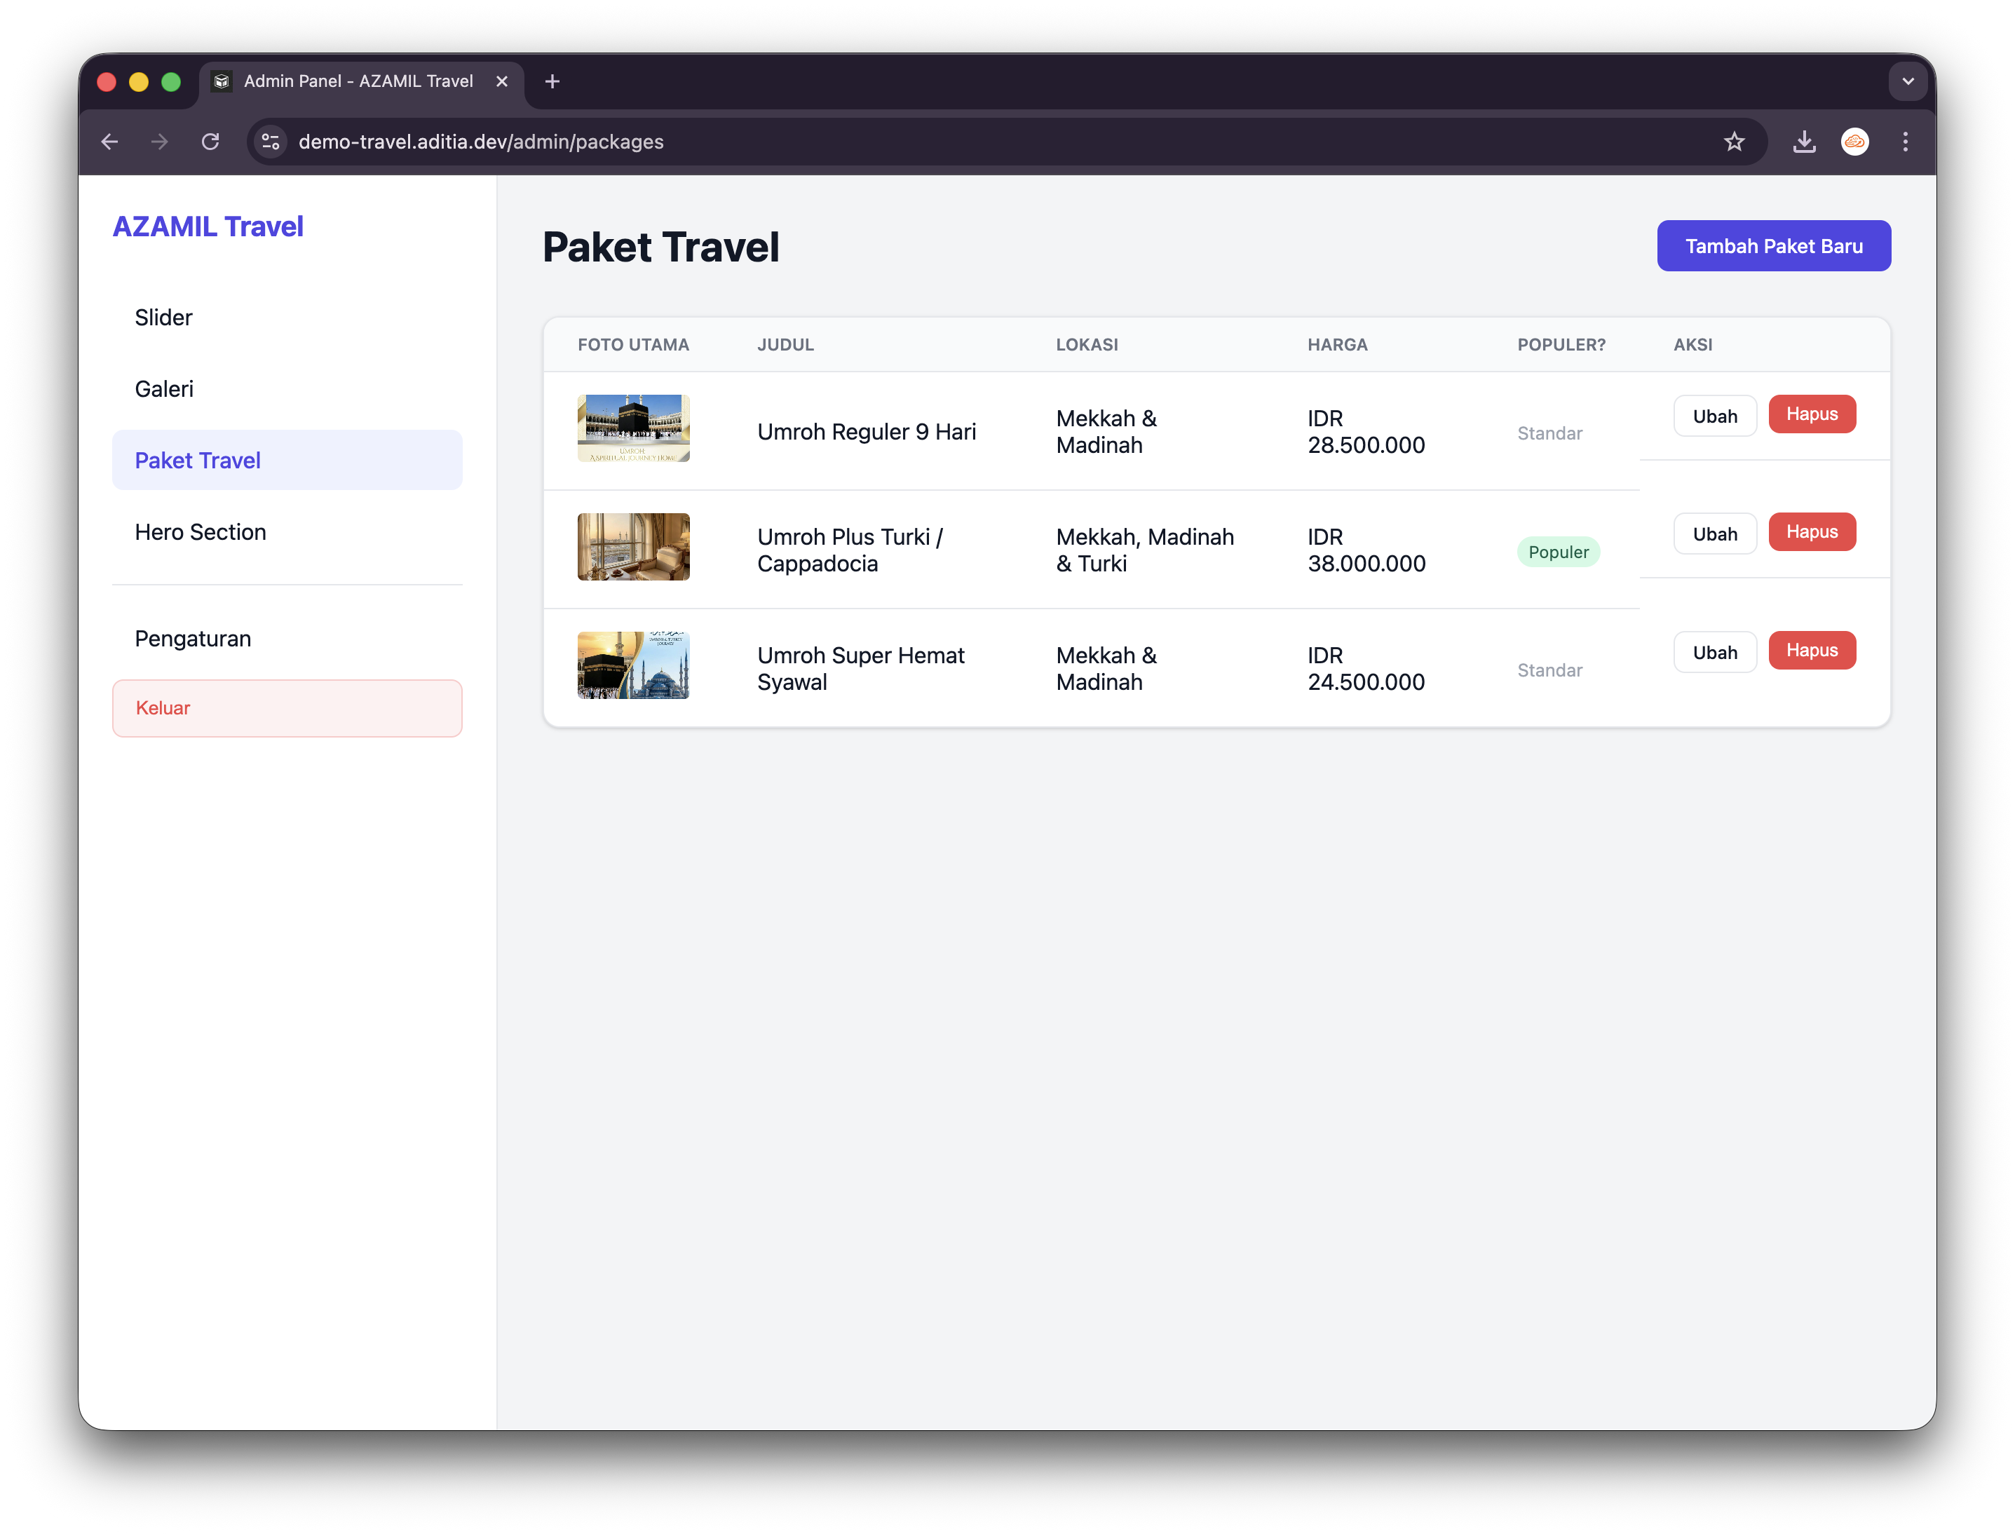The width and height of the screenshot is (2015, 1534).
Task: Open Chrome three-dot menu
Action: pyautogui.click(x=1906, y=142)
